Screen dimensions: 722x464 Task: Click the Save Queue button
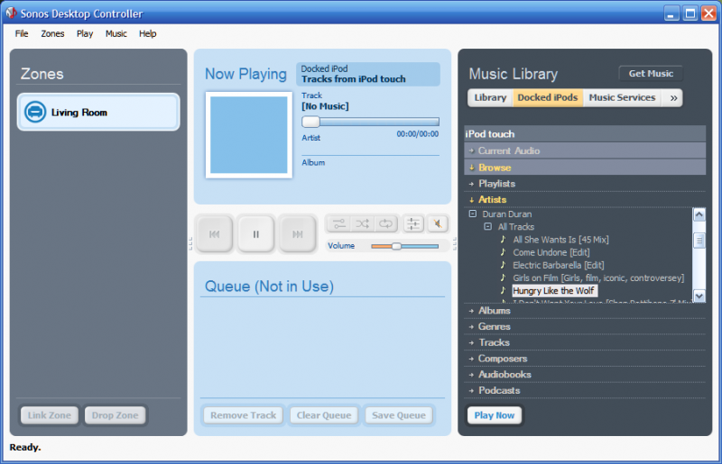pyautogui.click(x=399, y=415)
